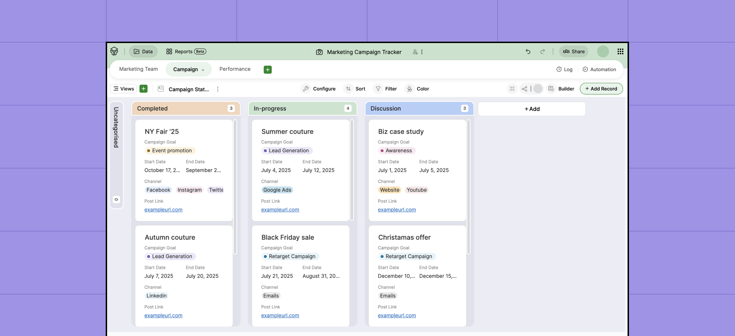Viewport: 735px width, 336px height.
Task: Click Retarget Campaign tag in Black Friday card
Action: [290, 256]
